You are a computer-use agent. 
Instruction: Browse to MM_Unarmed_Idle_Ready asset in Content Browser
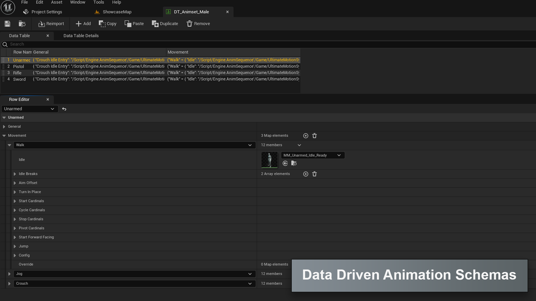294,163
